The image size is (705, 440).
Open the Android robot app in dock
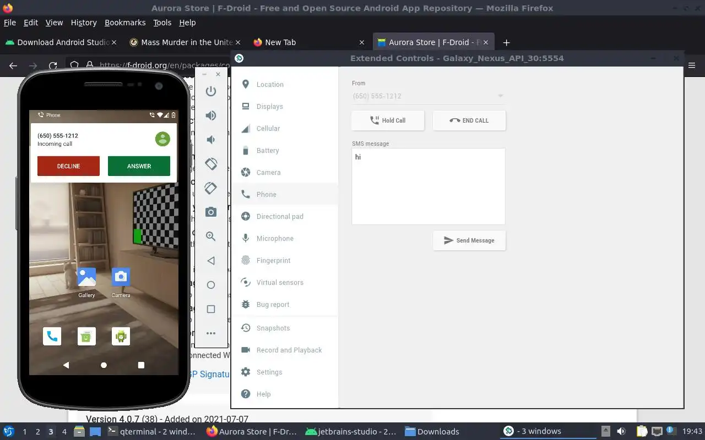click(x=121, y=336)
